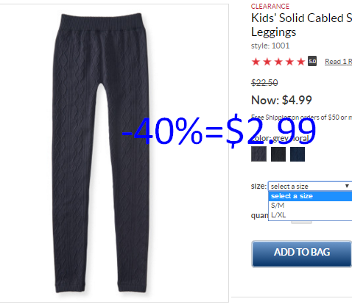Click the second red rating star
Image resolution: width=352 pixels, height=307 pixels.
[267, 62]
